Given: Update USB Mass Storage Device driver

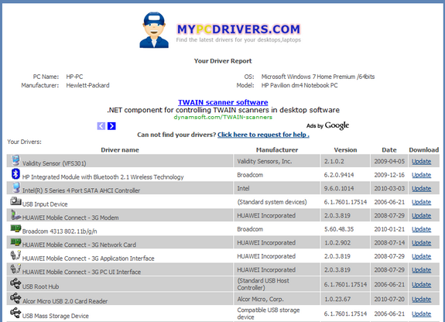Looking at the screenshot, I should coord(421,314).
